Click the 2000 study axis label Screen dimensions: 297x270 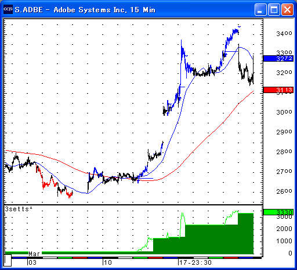point(284,229)
